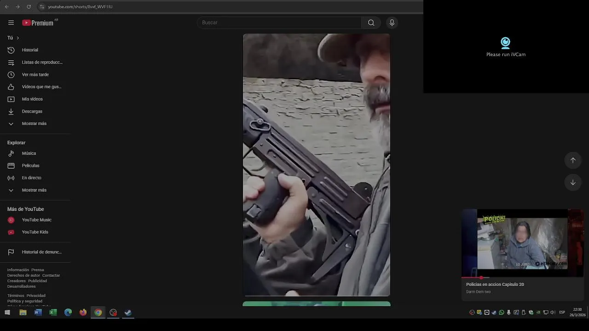The image size is (589, 331).
Task: Switch ESP input language indicator
Action: (x=562, y=313)
